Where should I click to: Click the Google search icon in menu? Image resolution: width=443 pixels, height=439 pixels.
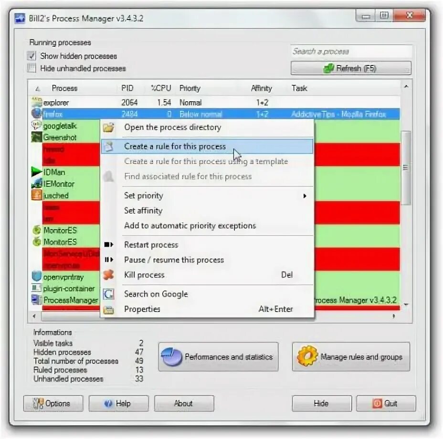point(108,294)
